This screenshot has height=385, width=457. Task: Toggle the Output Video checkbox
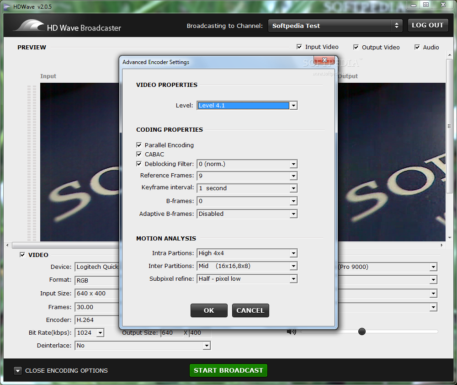356,47
